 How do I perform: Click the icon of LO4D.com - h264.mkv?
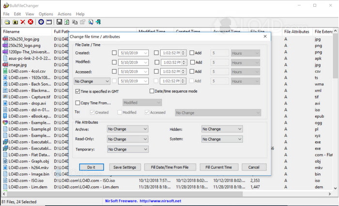(x=5, y=168)
